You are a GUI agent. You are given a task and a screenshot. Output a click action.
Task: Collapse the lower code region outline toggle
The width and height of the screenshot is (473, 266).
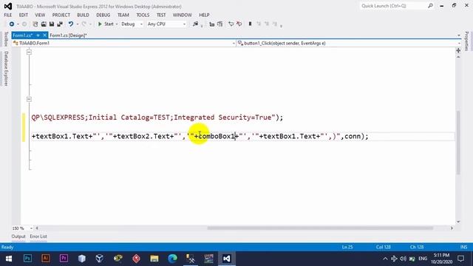(x=29, y=99)
